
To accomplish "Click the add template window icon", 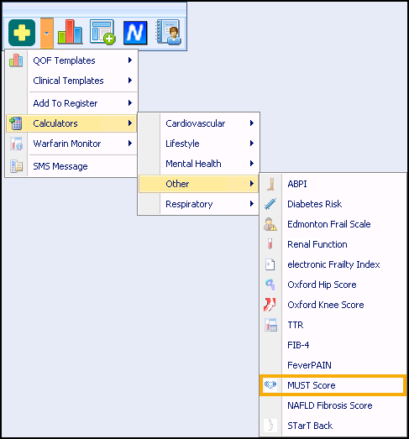I will point(102,32).
